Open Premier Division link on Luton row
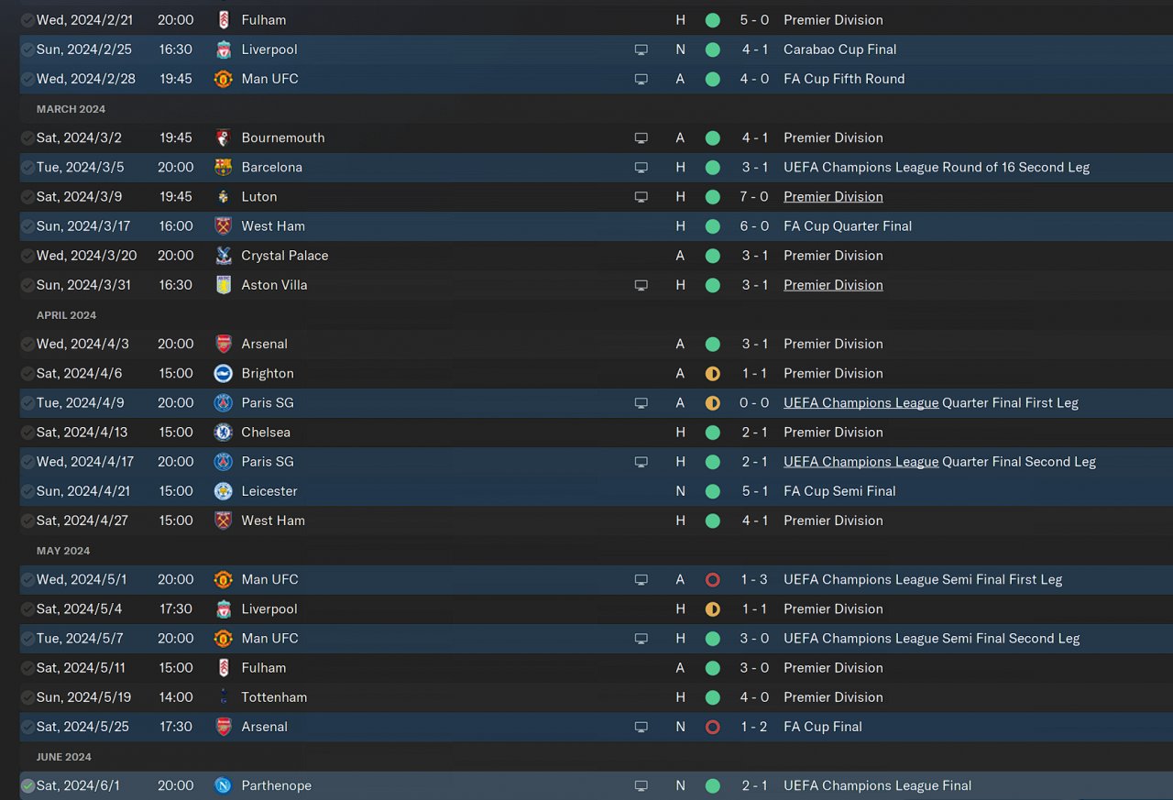The height and width of the screenshot is (800, 1173). click(833, 196)
